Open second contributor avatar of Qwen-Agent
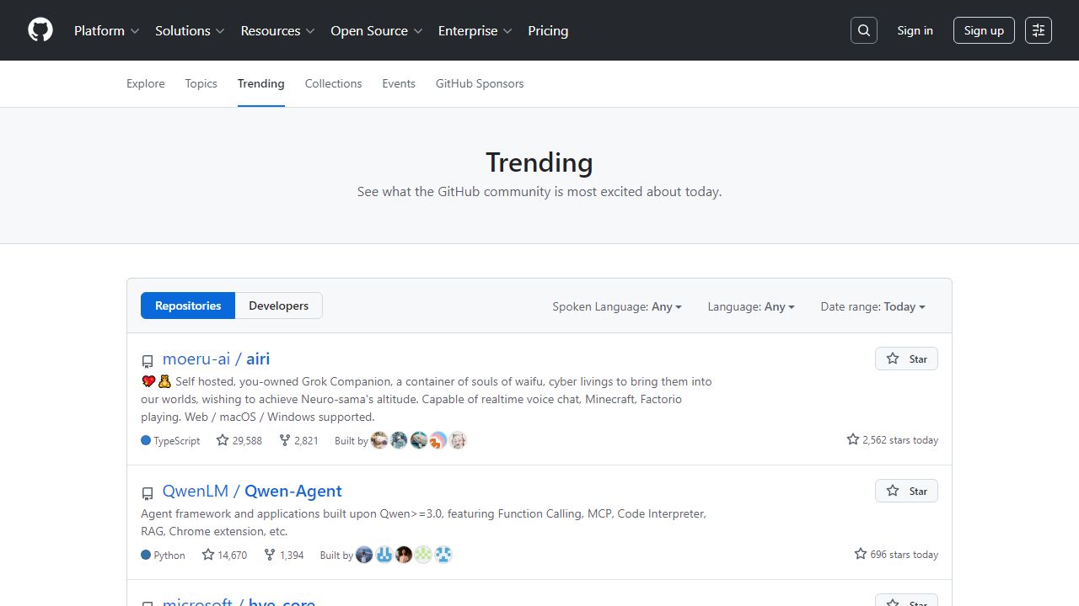The image size is (1079, 606). point(384,555)
